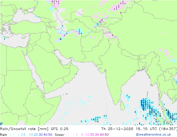Click Sri Lanka island on the map
This screenshot has height=137, width=177.
tap(123, 106)
